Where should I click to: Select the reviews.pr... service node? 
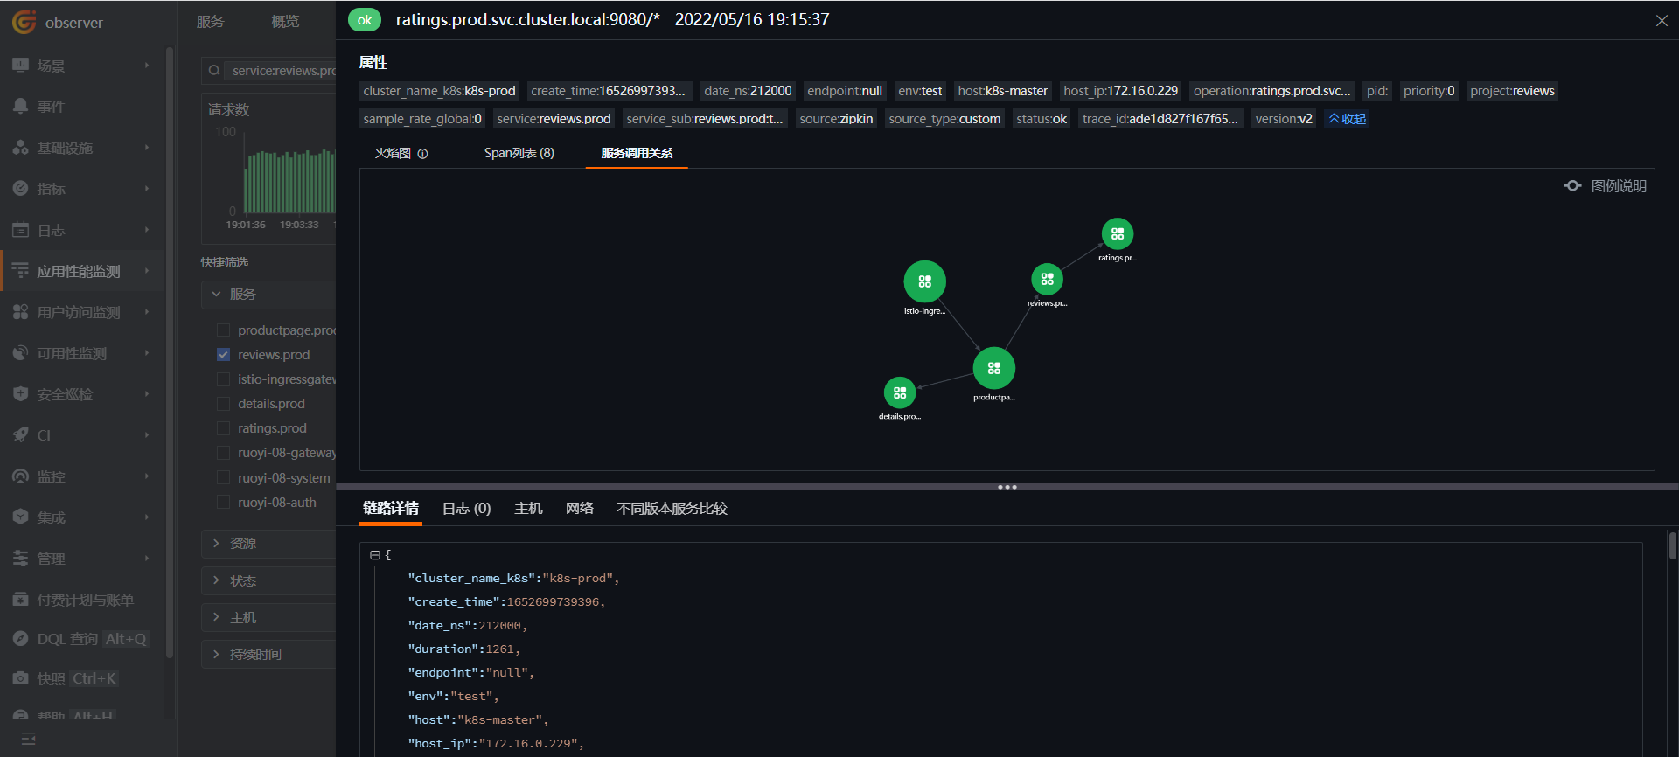[x=1047, y=280]
